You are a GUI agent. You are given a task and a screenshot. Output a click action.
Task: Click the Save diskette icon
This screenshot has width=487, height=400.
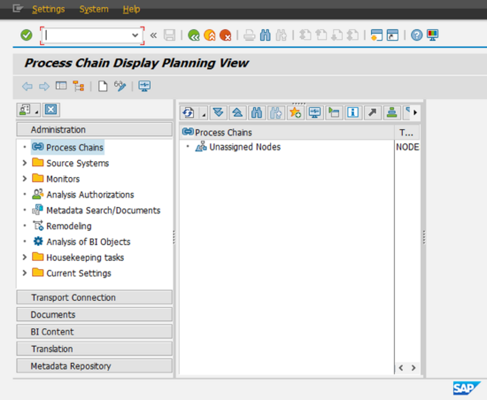(170, 35)
